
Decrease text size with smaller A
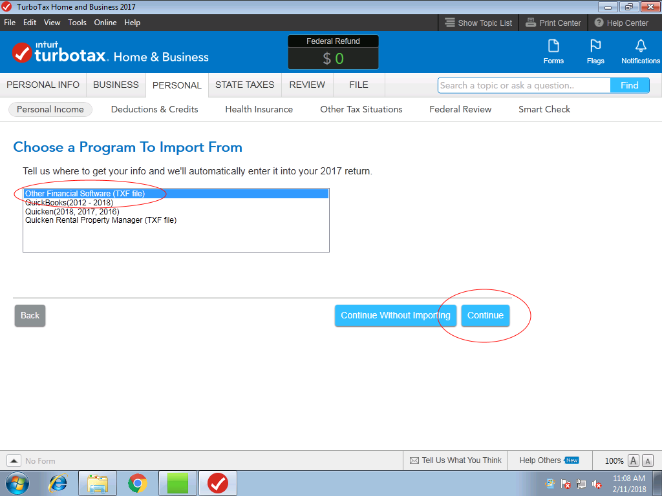click(x=647, y=460)
